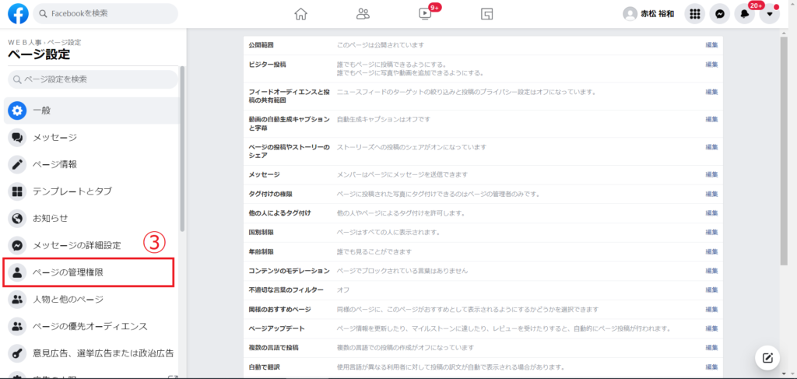Click the right page vertical scrollbar
This screenshot has width=797, height=379.
[783, 156]
